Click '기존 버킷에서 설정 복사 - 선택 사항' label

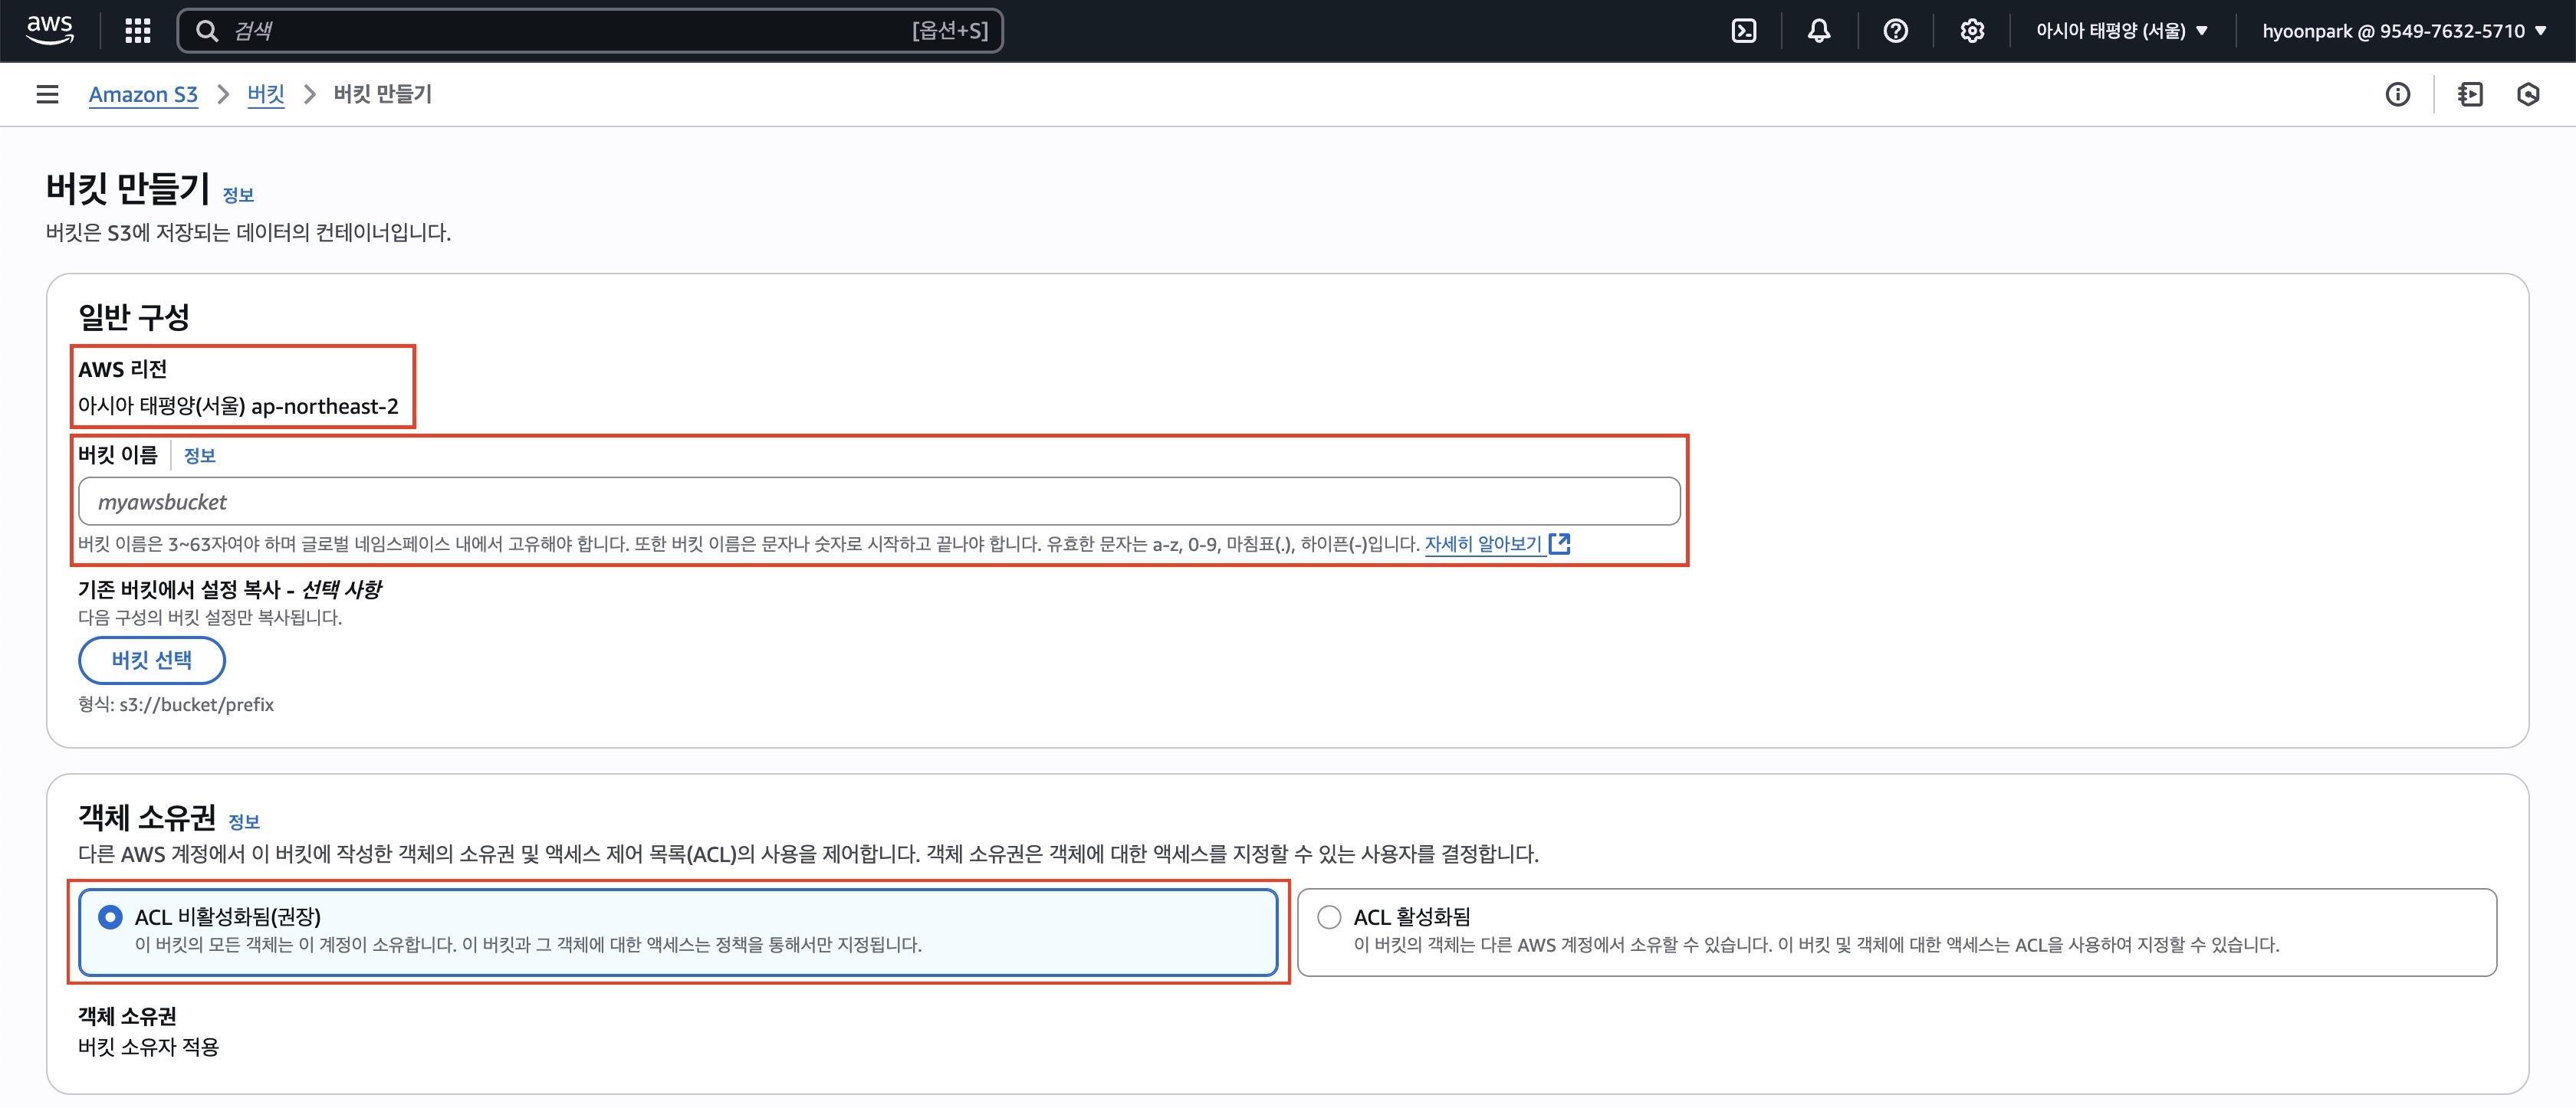tap(229, 589)
